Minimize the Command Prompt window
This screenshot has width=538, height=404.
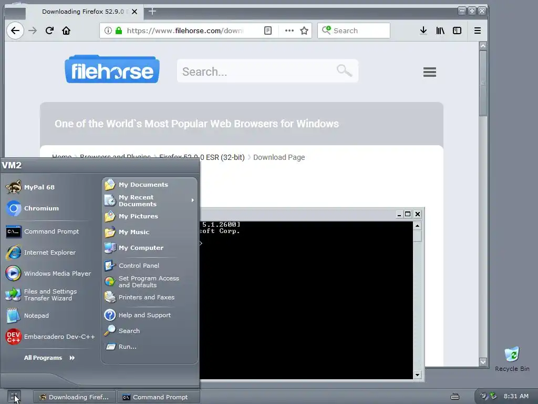tap(399, 214)
